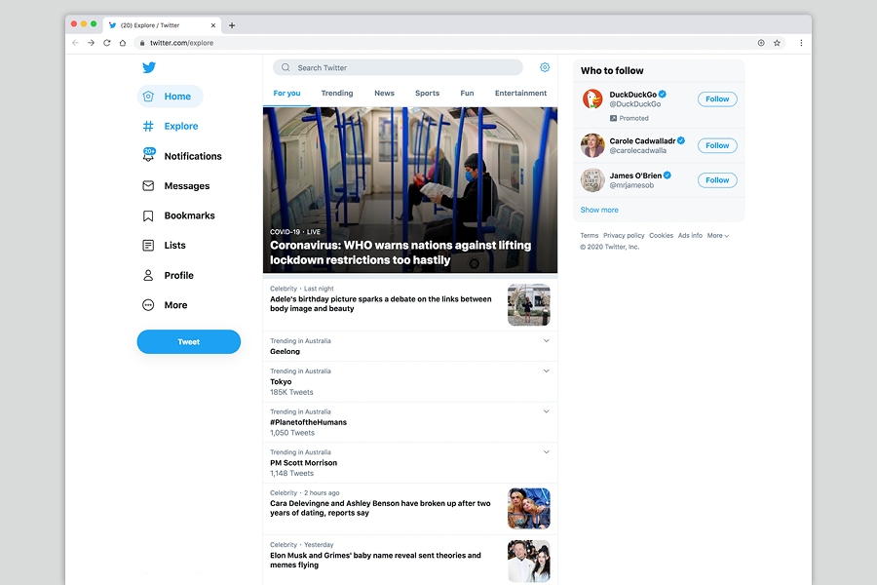Click Carole Cadwalladr's avatar
This screenshot has width=877, height=585.
click(x=592, y=145)
